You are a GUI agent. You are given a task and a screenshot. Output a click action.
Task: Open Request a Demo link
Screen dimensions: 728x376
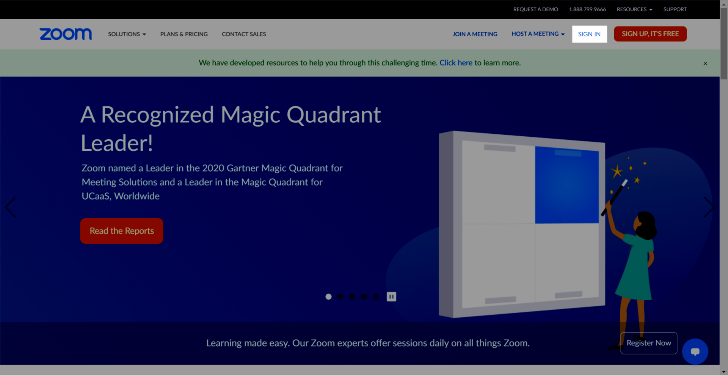pyautogui.click(x=535, y=9)
